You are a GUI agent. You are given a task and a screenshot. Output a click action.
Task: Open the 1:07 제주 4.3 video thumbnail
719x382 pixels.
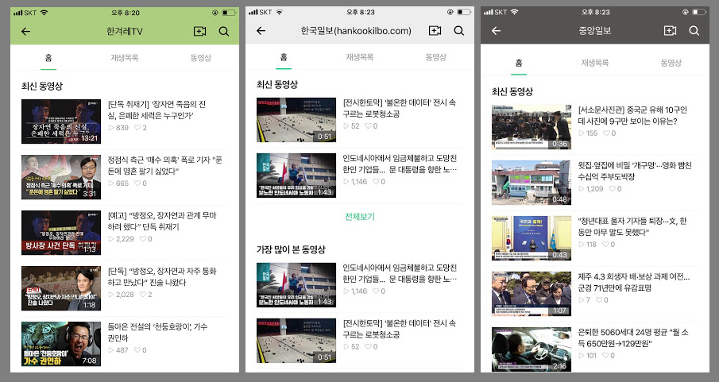[x=532, y=294]
